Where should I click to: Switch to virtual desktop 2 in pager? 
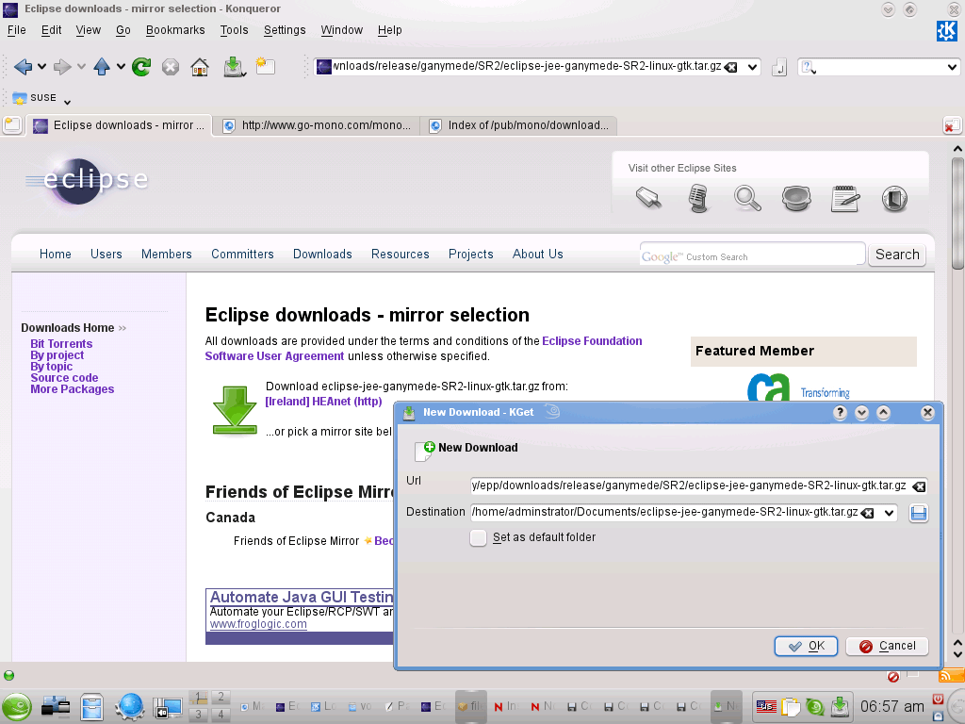(x=221, y=698)
